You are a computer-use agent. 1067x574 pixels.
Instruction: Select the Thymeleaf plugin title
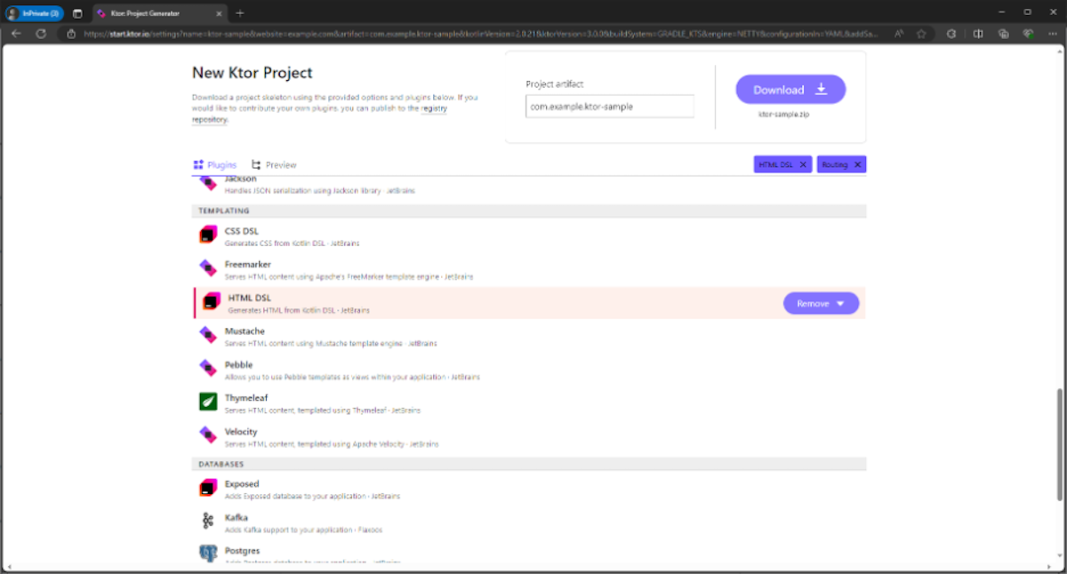click(x=246, y=398)
